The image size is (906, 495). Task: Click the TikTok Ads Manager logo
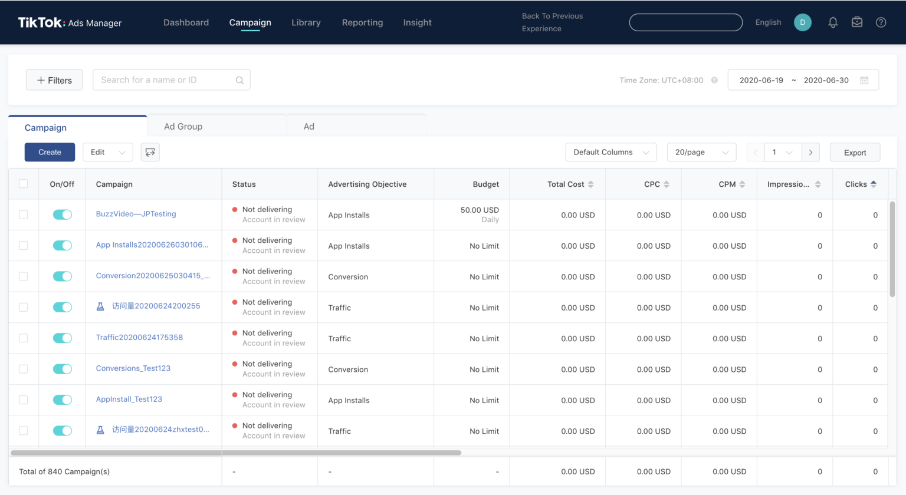click(70, 22)
